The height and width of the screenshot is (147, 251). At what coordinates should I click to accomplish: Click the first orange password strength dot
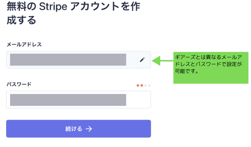pyautogui.click(x=138, y=86)
